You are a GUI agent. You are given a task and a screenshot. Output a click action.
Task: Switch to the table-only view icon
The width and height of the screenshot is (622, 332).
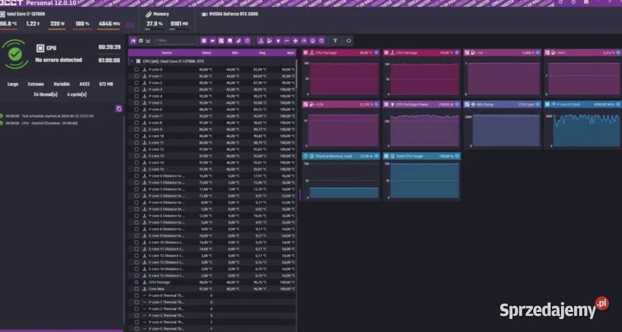click(x=141, y=40)
